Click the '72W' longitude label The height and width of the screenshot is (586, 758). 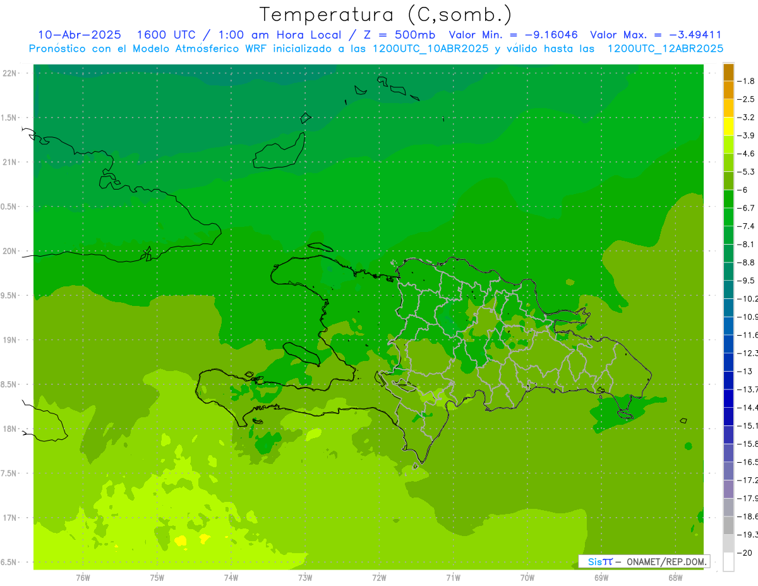[379, 578]
